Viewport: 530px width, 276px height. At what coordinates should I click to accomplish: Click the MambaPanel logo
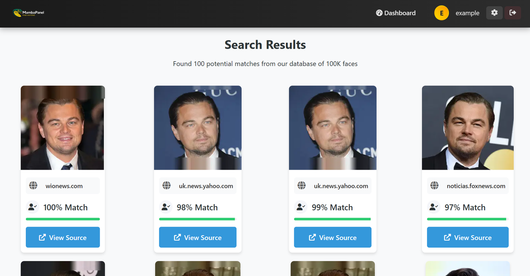pos(28,13)
